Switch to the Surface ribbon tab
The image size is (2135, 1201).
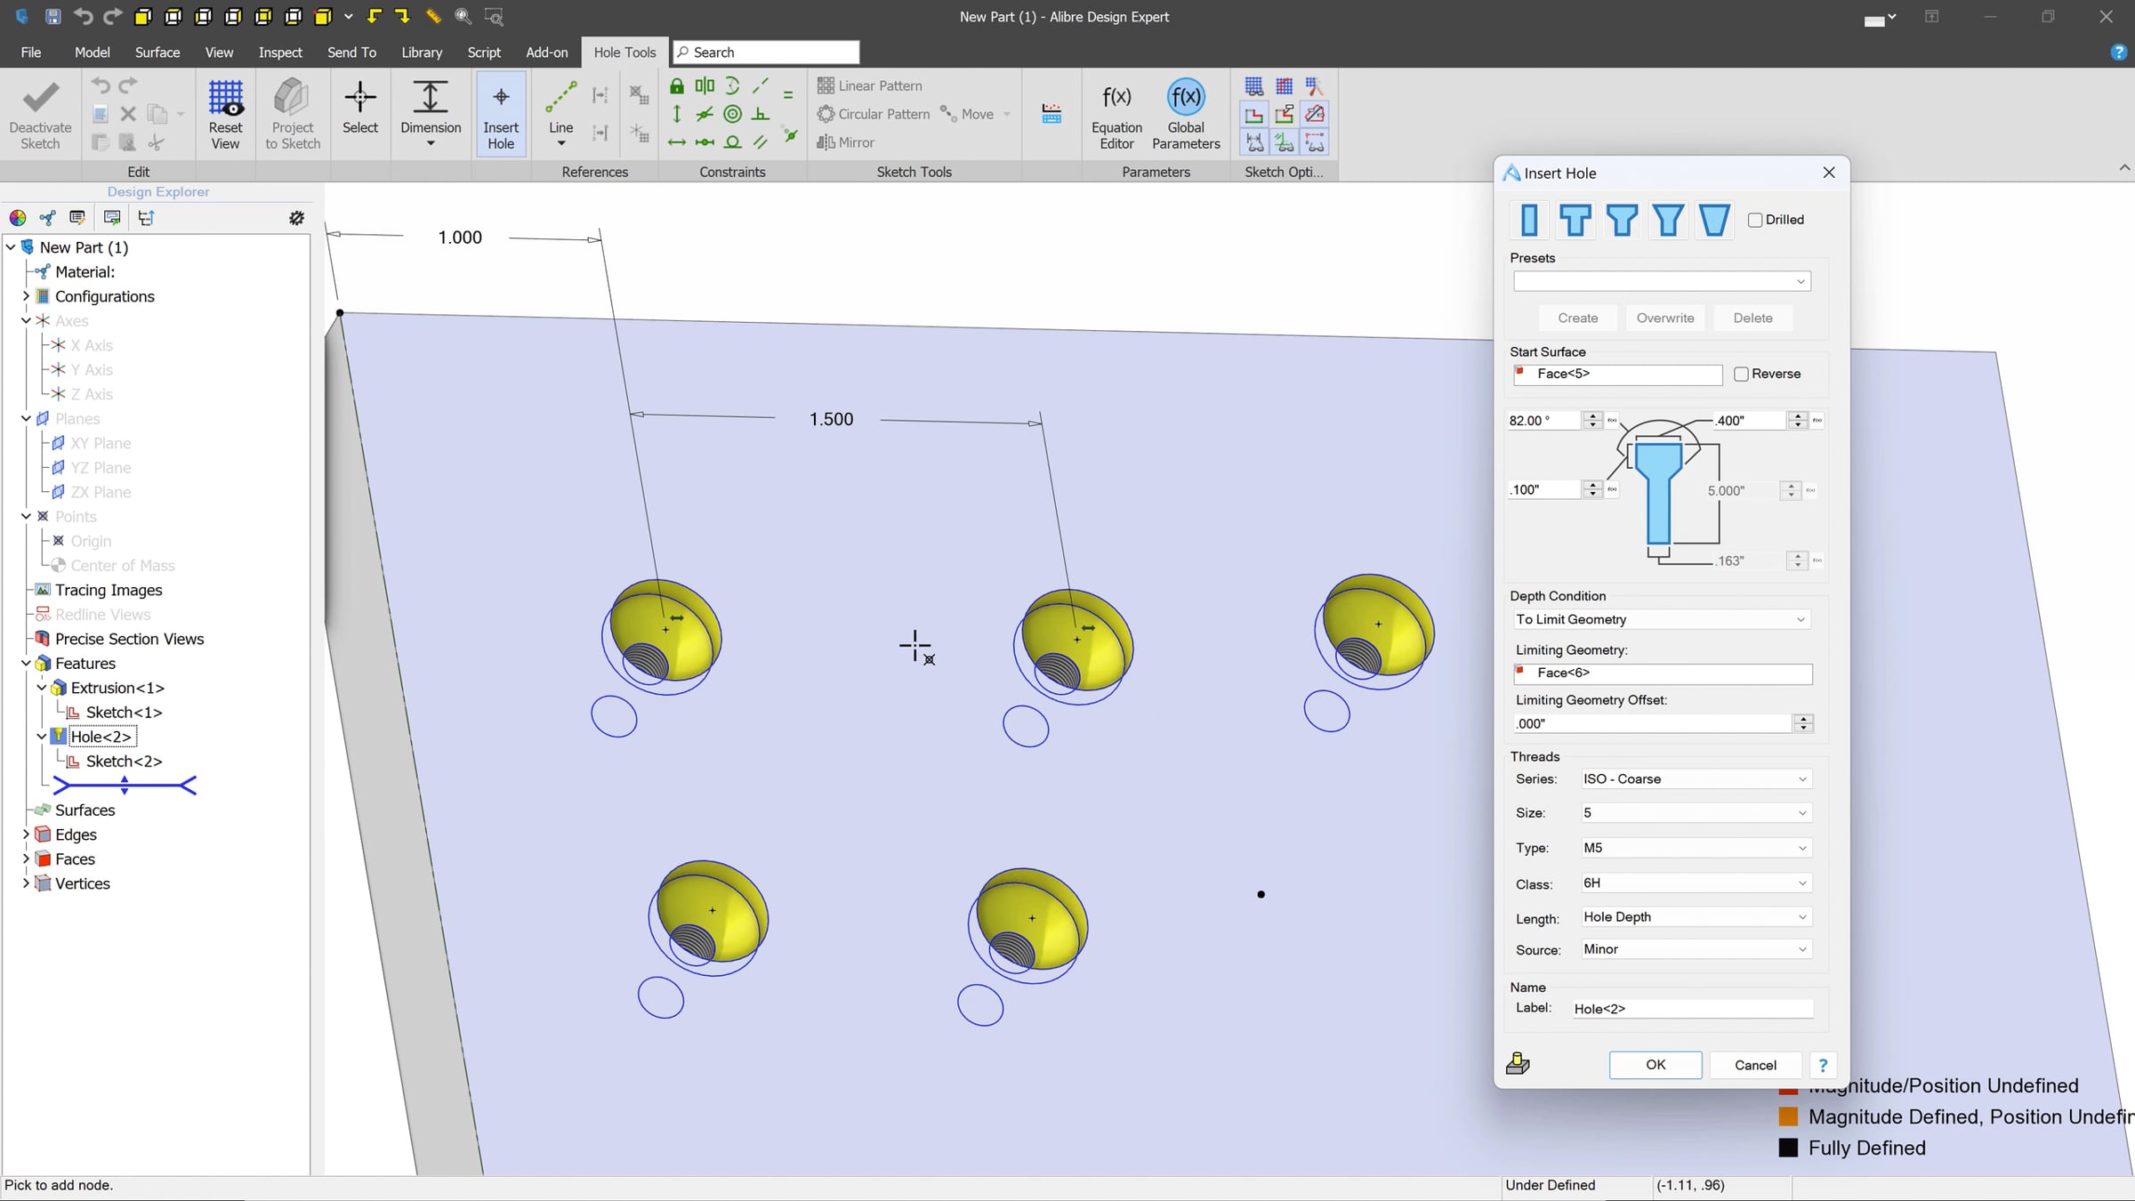pos(157,52)
